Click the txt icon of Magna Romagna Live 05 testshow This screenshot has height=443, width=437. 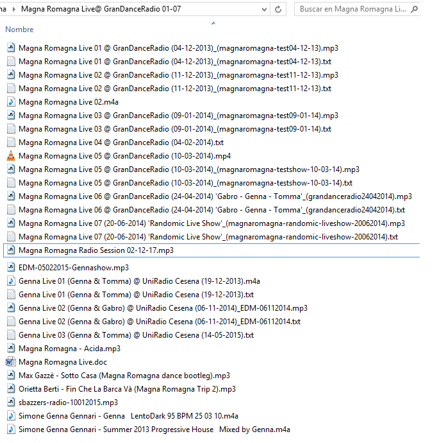11,183
